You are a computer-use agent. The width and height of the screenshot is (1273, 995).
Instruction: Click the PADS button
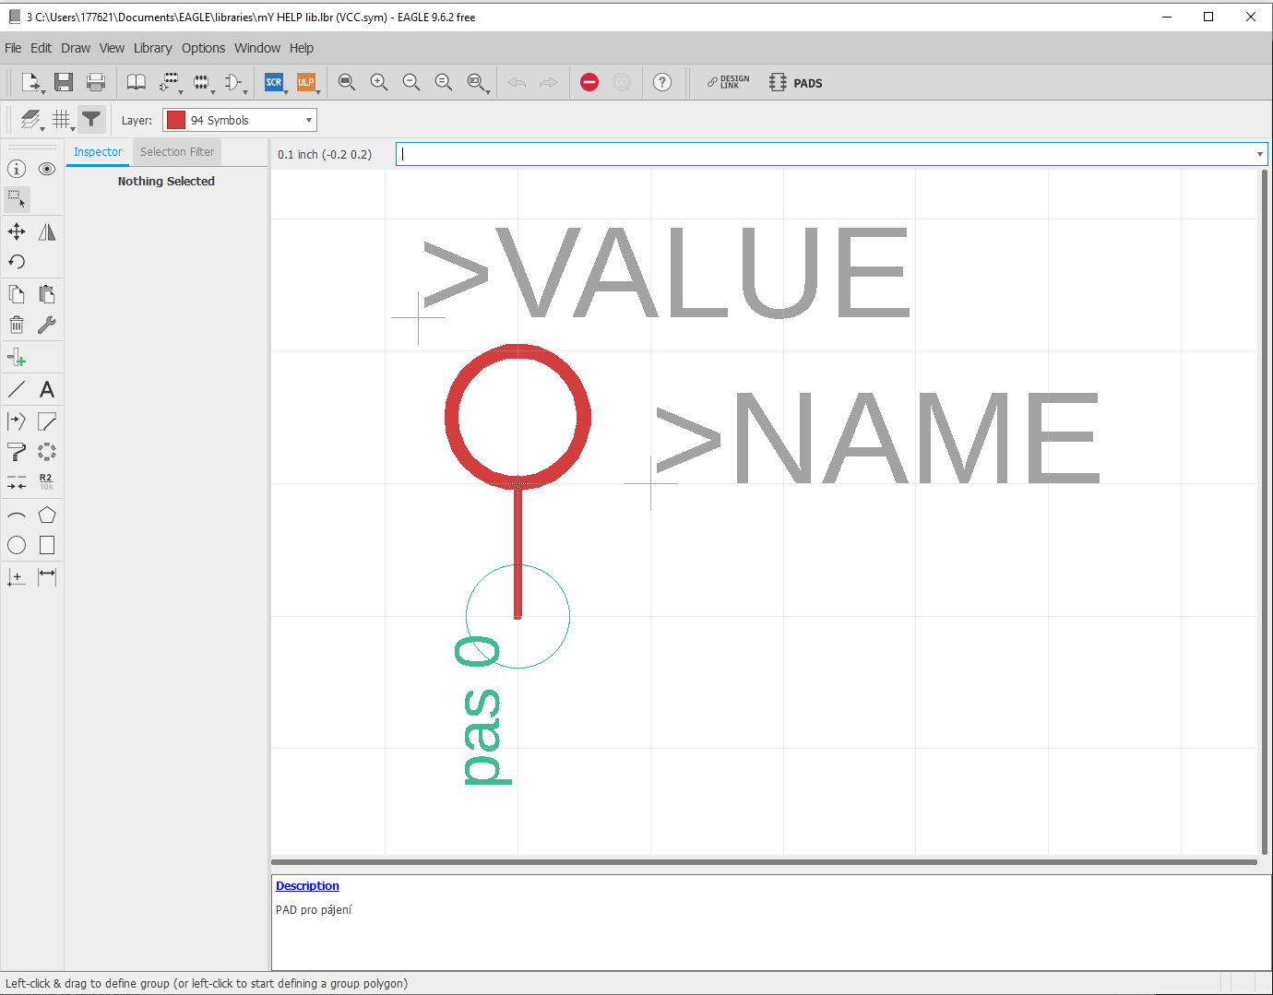tap(796, 83)
